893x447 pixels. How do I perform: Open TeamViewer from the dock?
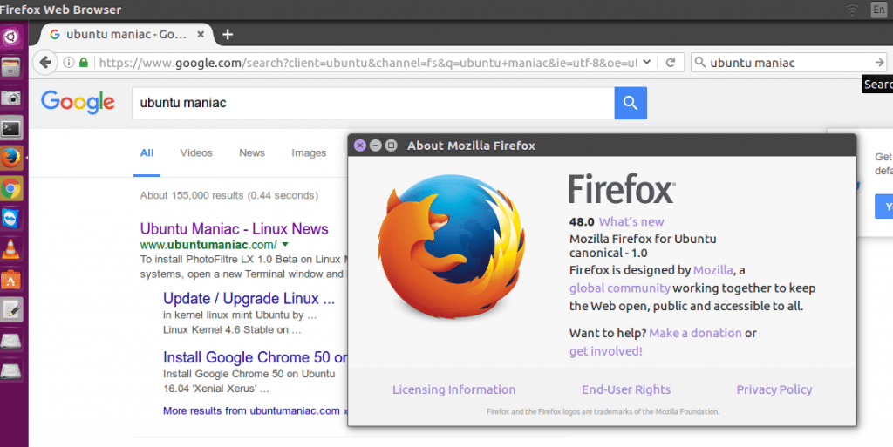pos(10,219)
